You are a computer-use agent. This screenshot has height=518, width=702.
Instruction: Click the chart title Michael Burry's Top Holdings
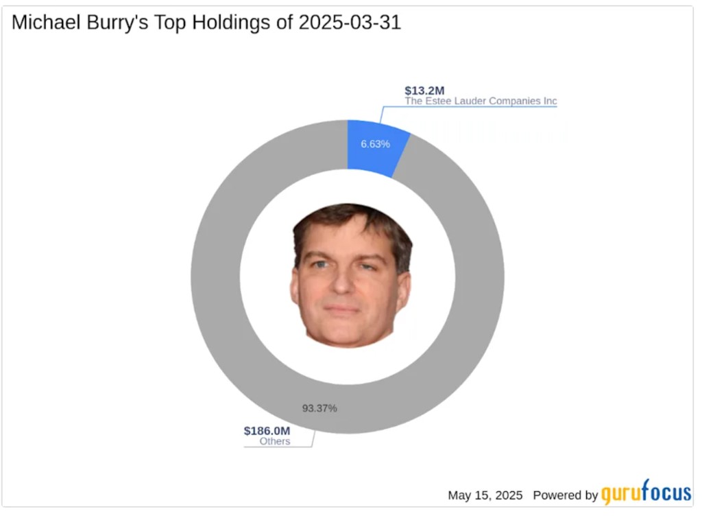(x=206, y=23)
